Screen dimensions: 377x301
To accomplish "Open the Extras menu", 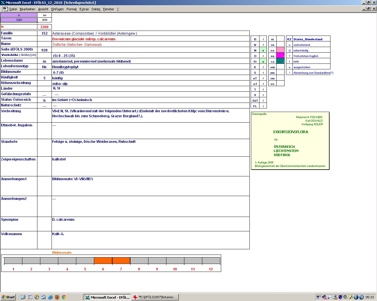I will click(x=84, y=9).
